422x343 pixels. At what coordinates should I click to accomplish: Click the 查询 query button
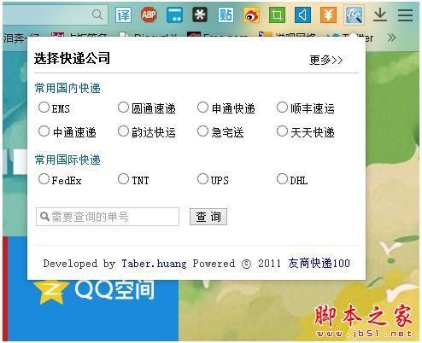pyautogui.click(x=208, y=217)
